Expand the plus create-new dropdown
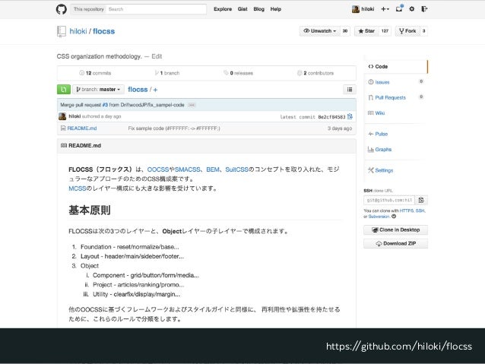This screenshot has height=364, width=485. 385,9
